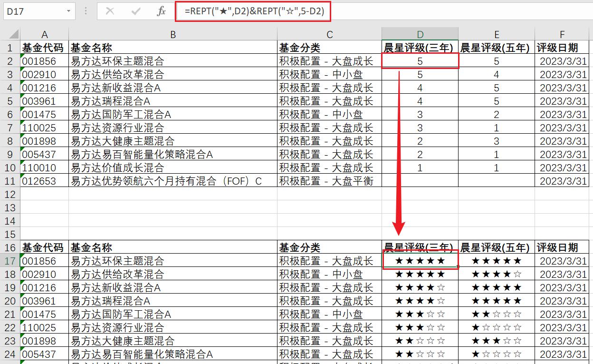Screen dimensions: 593x364
Task: Select row 12 header
Action: pyautogui.click(x=10, y=194)
